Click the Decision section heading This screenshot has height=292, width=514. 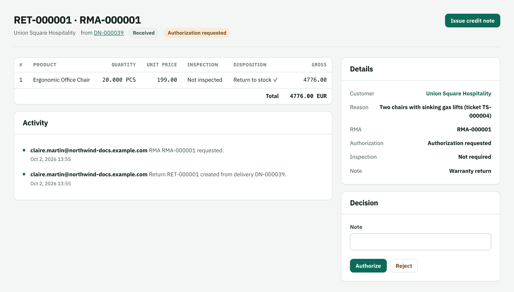coord(364,203)
